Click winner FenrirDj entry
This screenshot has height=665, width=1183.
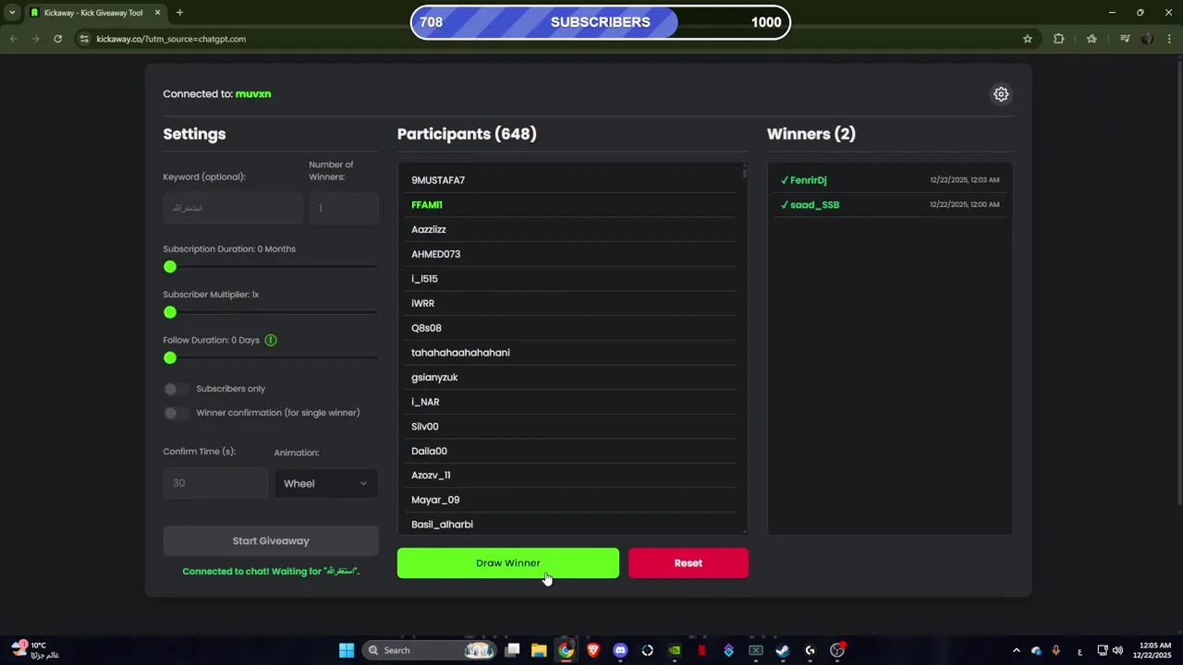[x=890, y=180]
